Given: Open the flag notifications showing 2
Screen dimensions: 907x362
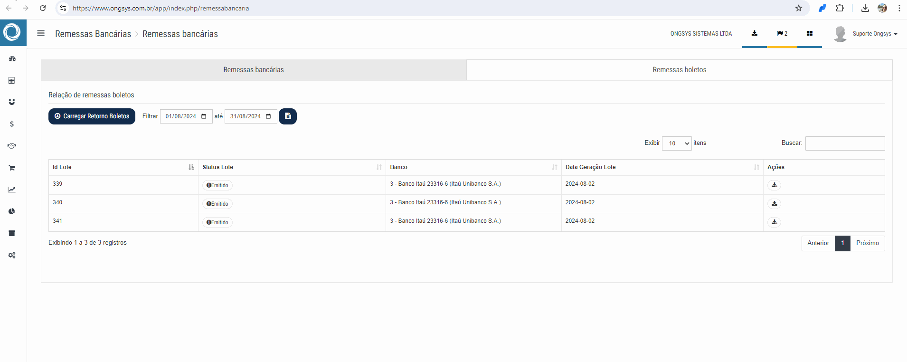Looking at the screenshot, I should [x=782, y=33].
